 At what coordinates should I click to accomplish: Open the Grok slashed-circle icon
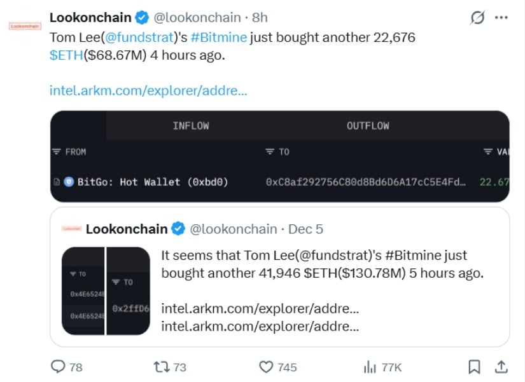point(477,18)
